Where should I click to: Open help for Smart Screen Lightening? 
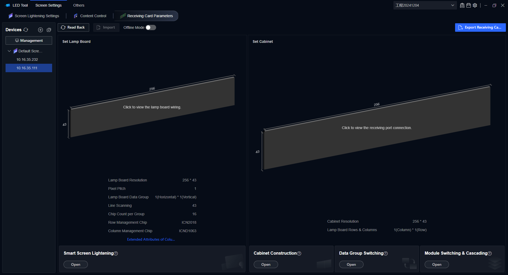[x=116, y=253]
